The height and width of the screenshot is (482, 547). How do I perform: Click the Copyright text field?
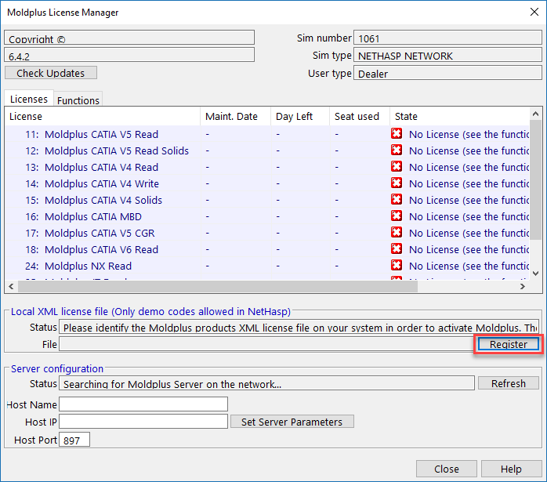click(129, 38)
